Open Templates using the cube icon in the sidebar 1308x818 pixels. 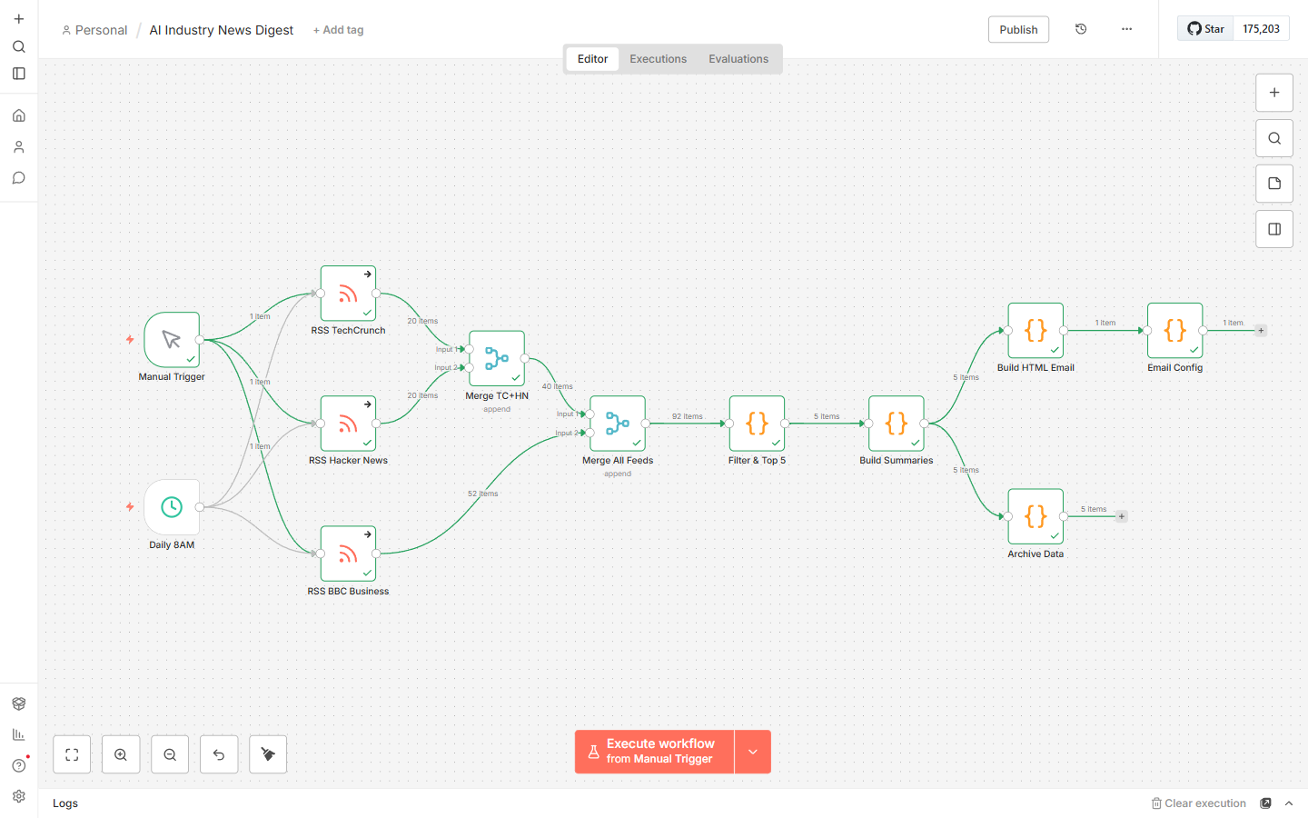tap(18, 703)
